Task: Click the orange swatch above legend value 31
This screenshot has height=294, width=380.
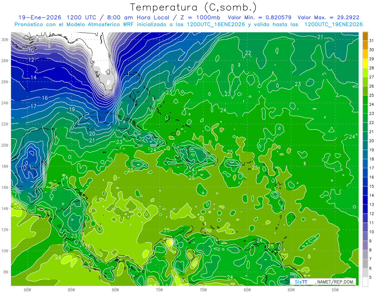Action: click(x=365, y=36)
